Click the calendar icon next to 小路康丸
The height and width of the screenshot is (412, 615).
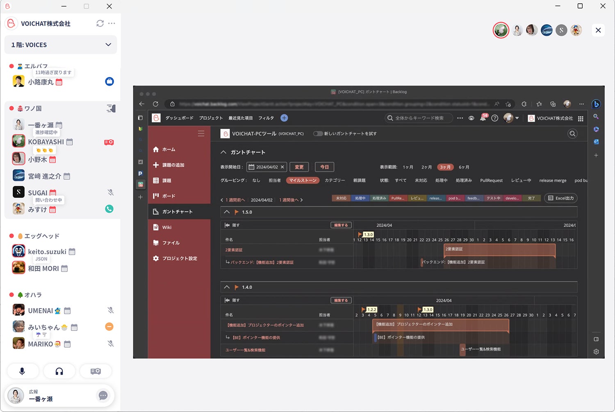click(x=59, y=82)
